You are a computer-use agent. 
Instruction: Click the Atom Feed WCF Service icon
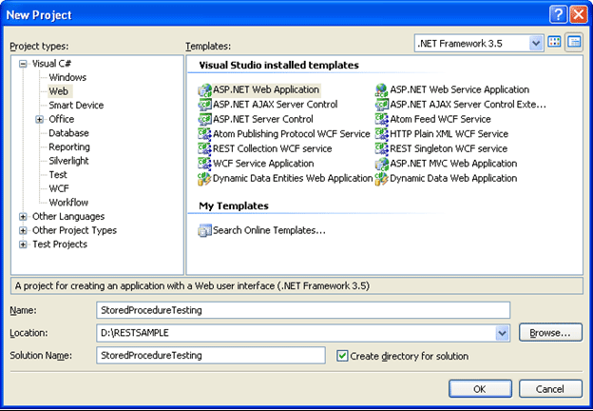tap(382, 119)
